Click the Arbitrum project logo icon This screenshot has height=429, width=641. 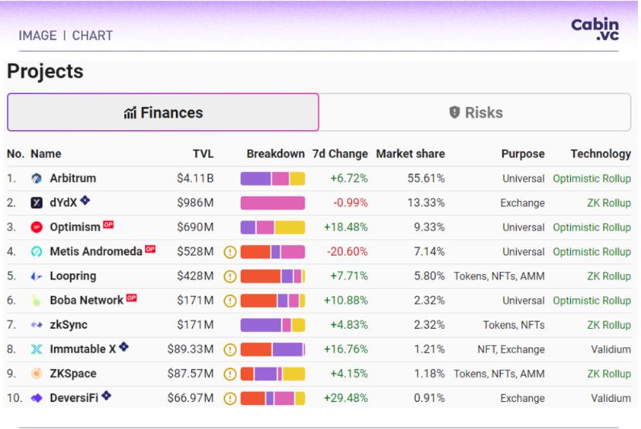coord(36,179)
